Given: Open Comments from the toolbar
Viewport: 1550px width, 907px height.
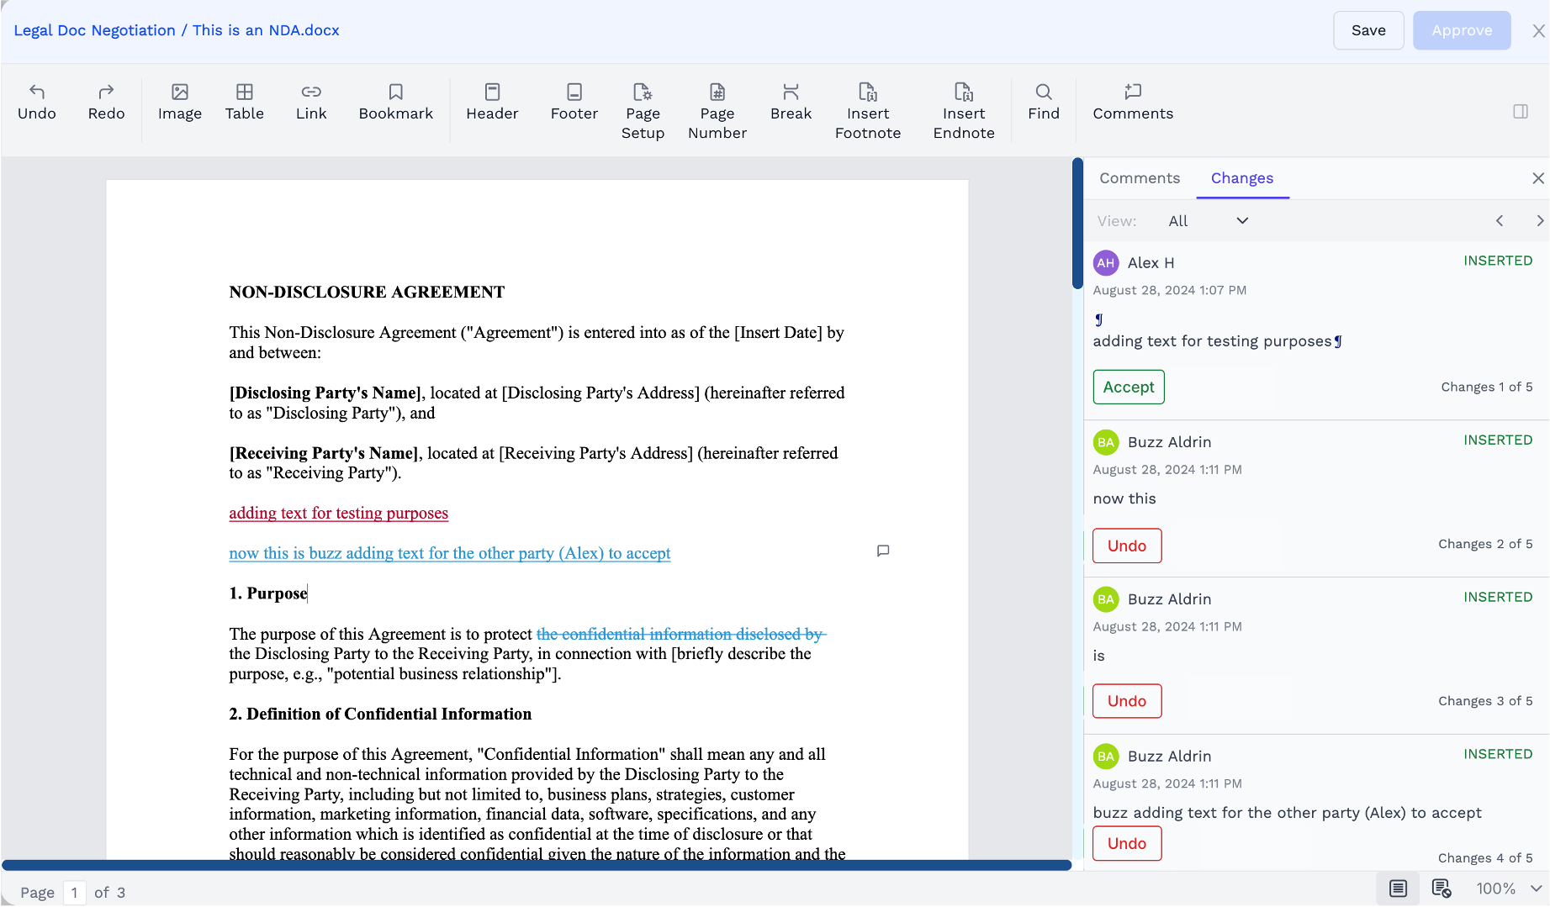Looking at the screenshot, I should pyautogui.click(x=1133, y=102).
